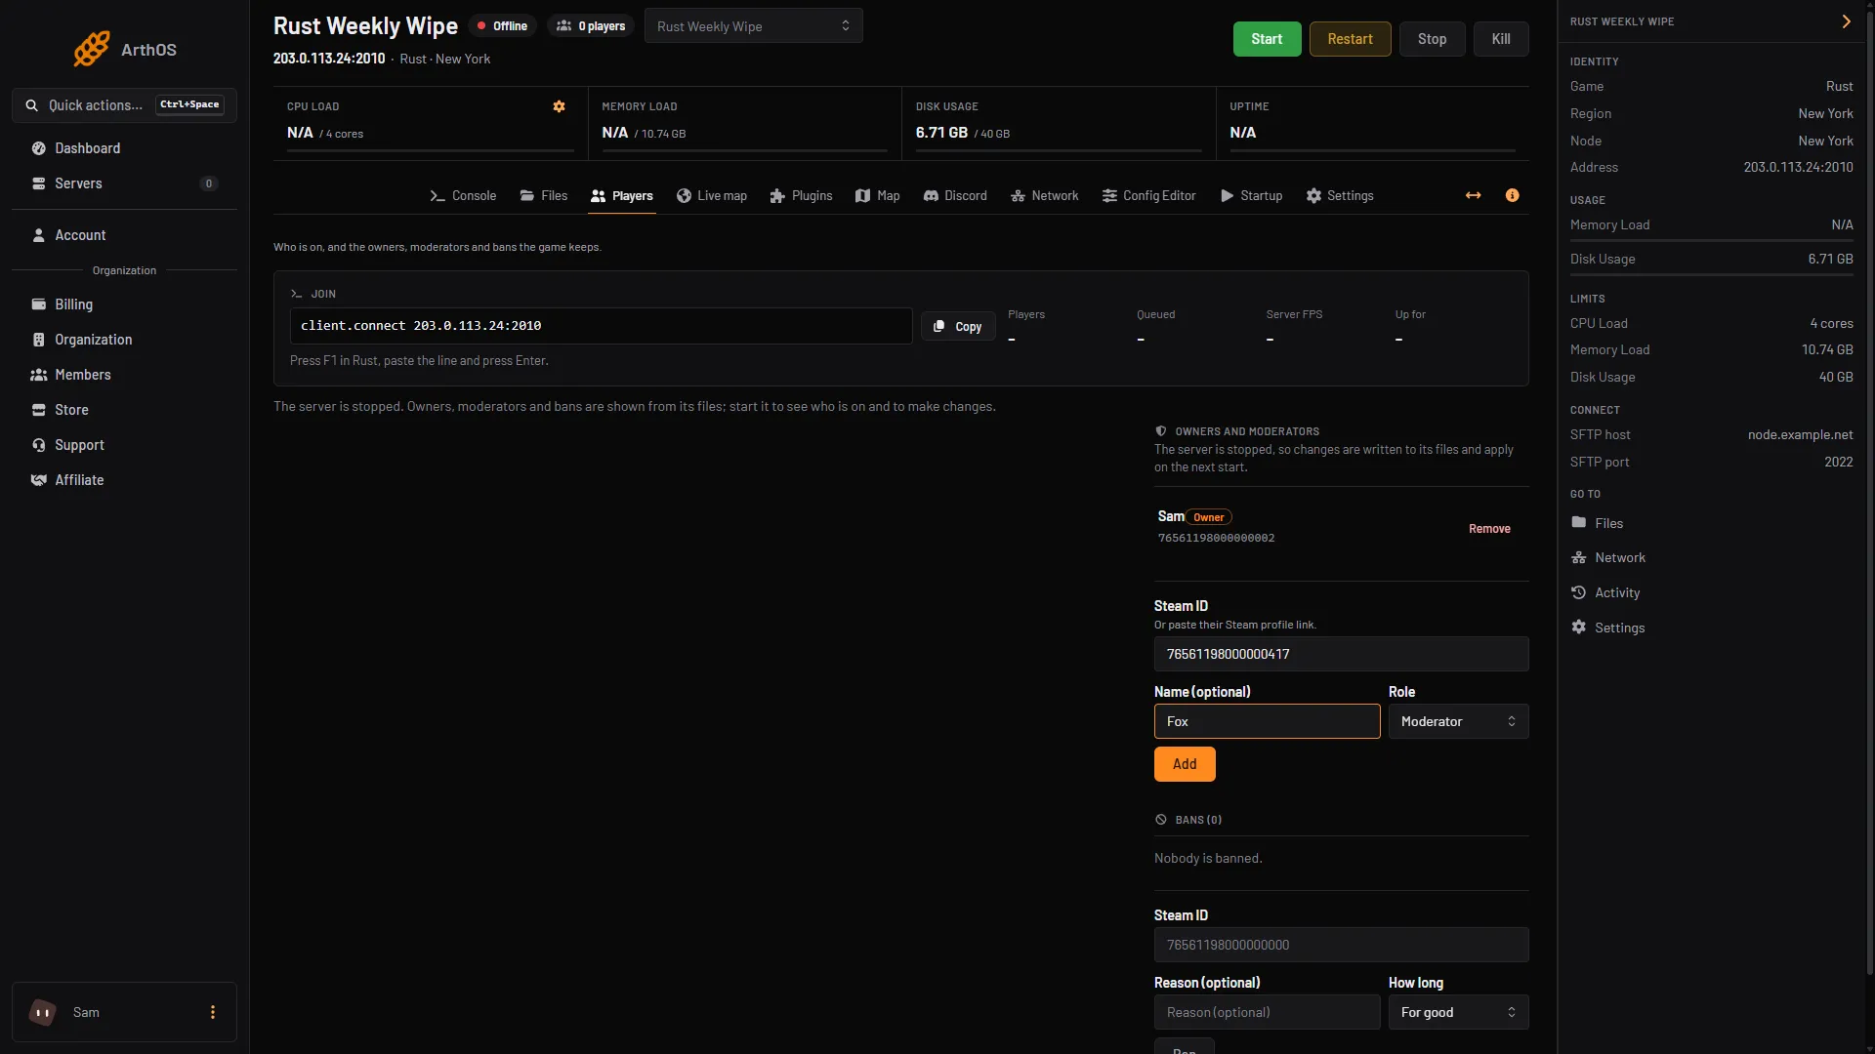Viewport: 1875px width, 1054px height.
Task: Click the Steam ID field in the bans form
Action: [1341, 946]
